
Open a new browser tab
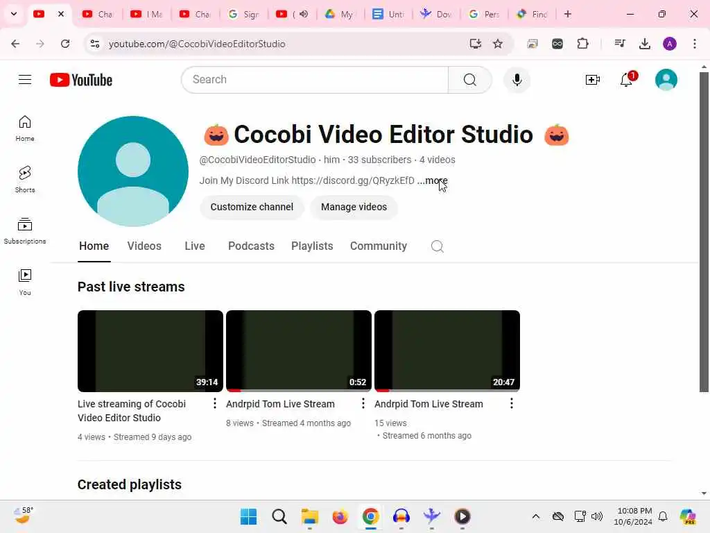coord(567,14)
